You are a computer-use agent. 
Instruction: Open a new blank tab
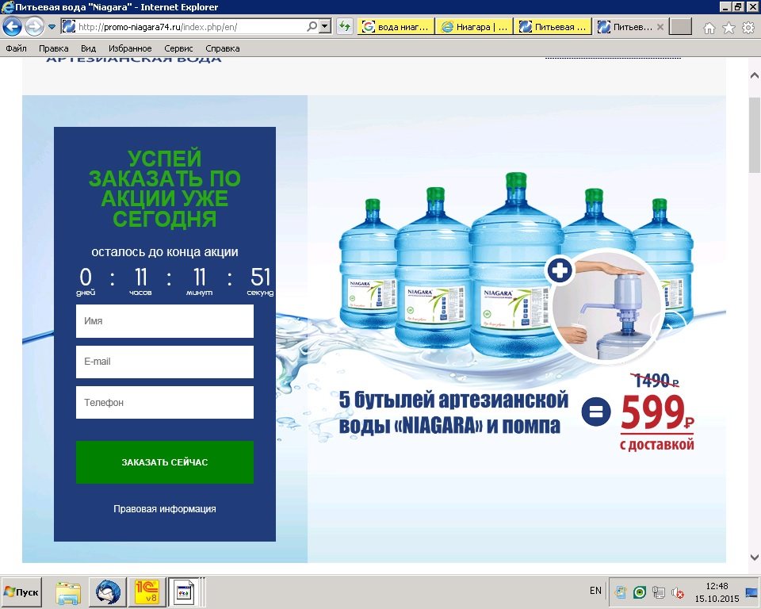tap(680, 27)
